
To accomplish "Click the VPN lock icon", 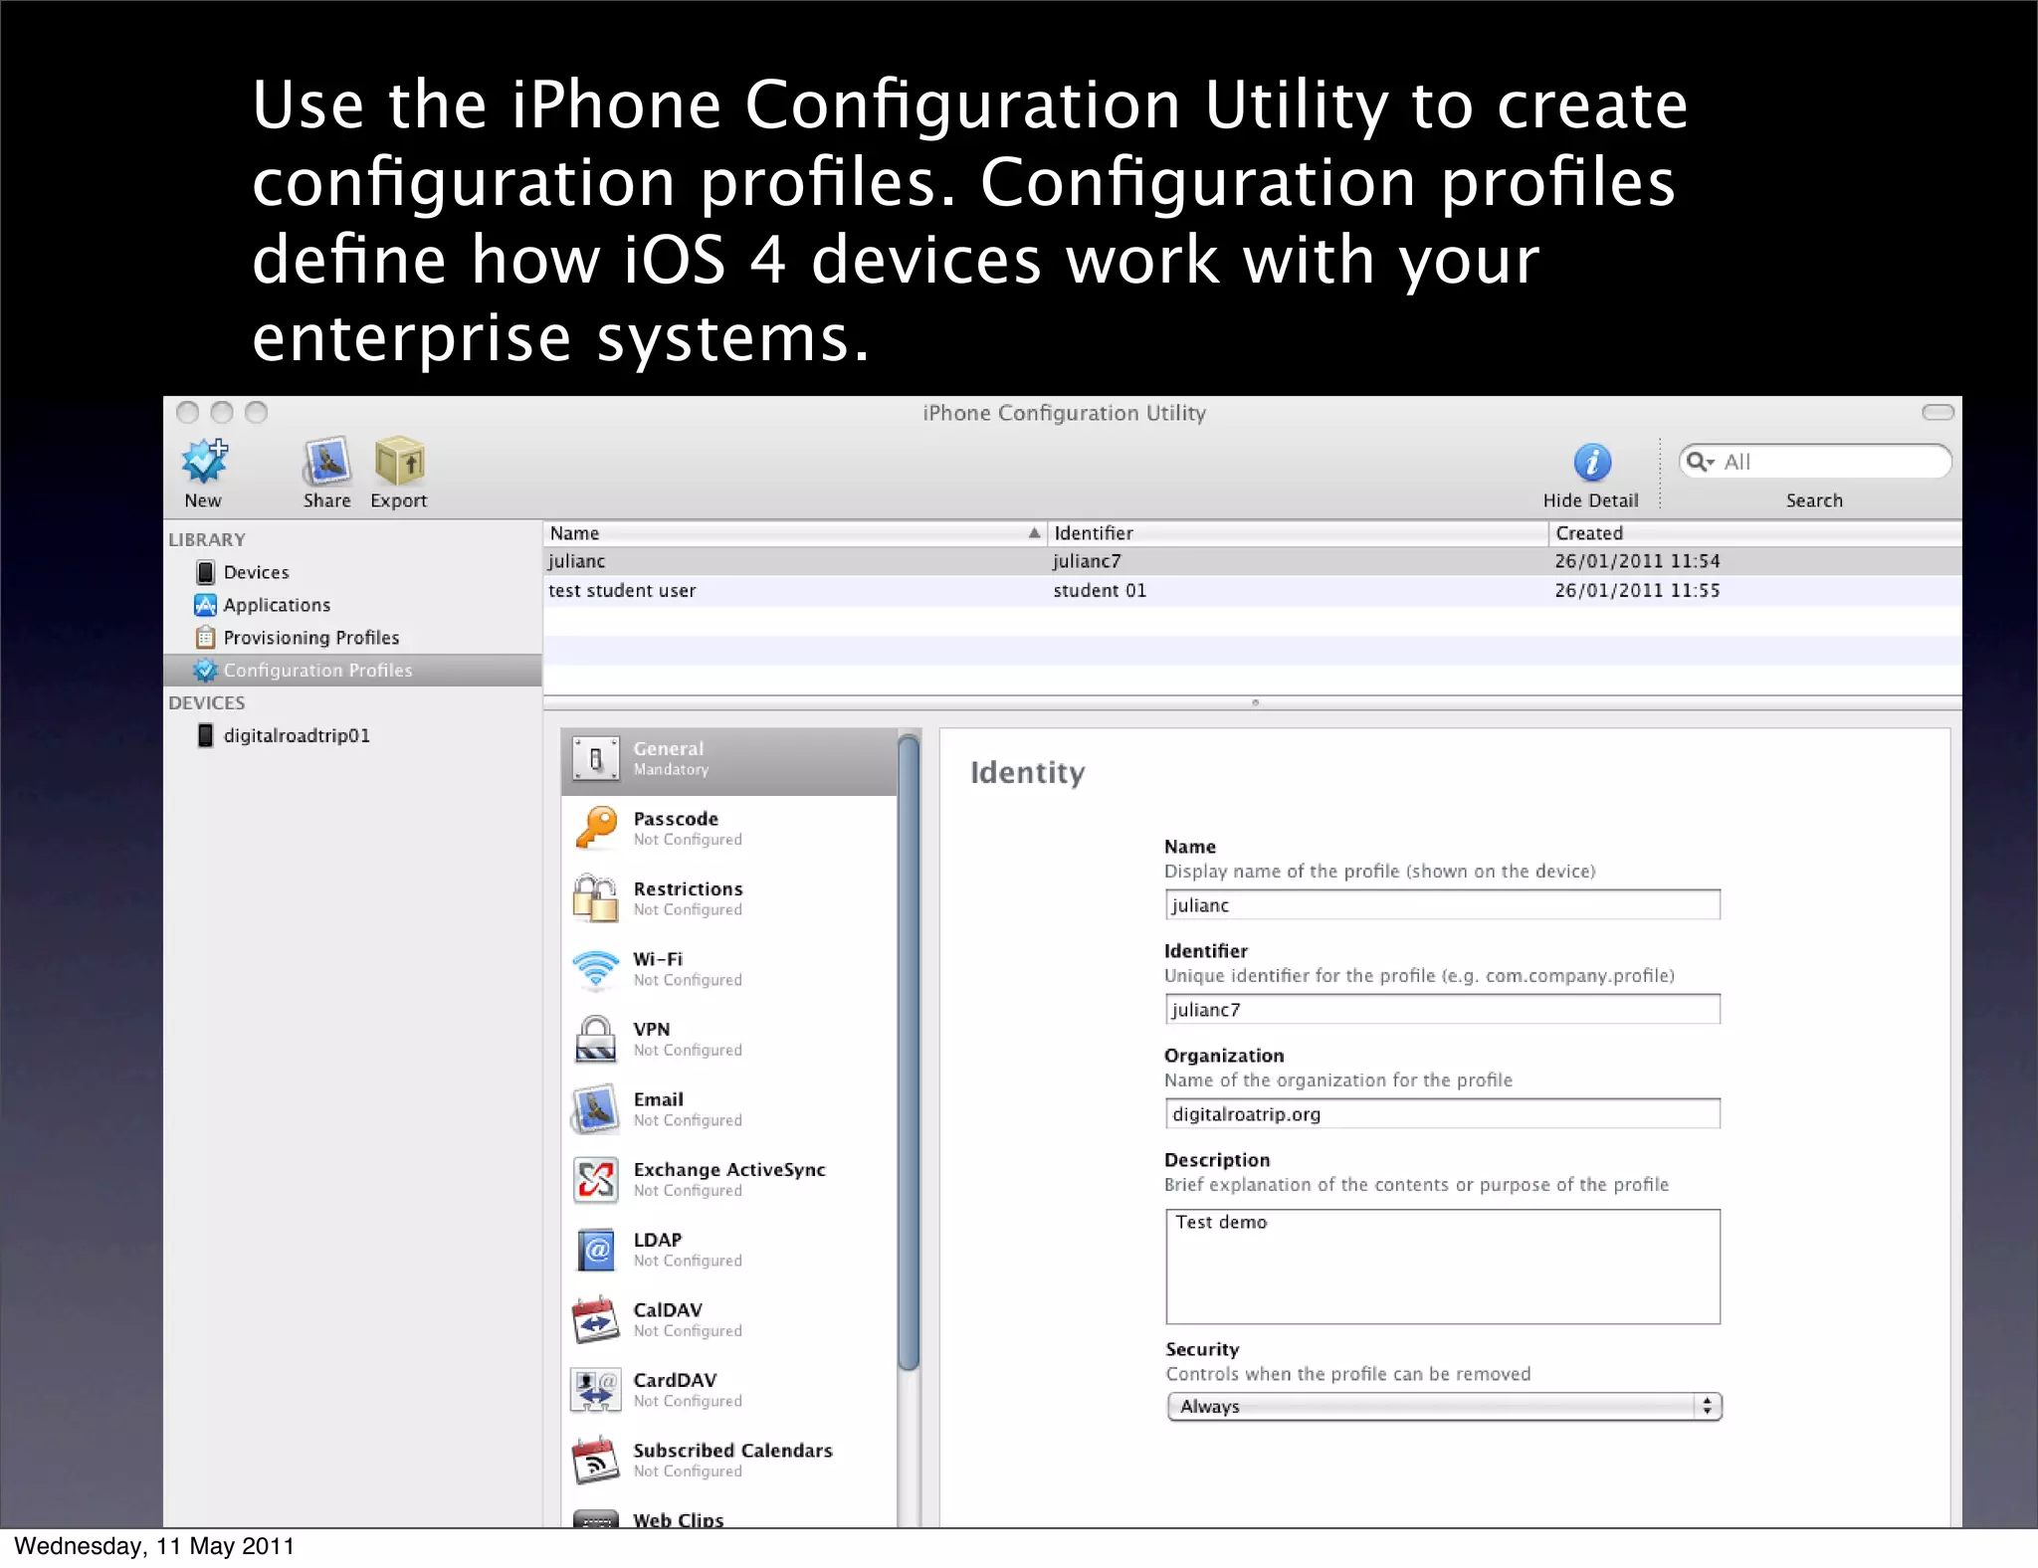I will click(x=595, y=1040).
